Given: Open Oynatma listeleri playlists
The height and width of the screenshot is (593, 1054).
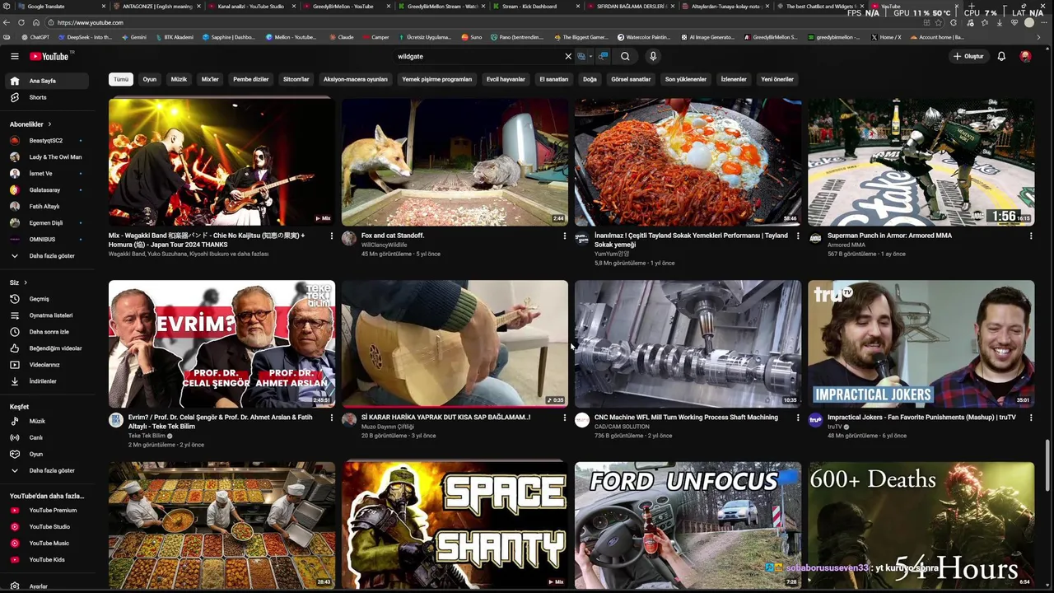Looking at the screenshot, I should point(48,315).
